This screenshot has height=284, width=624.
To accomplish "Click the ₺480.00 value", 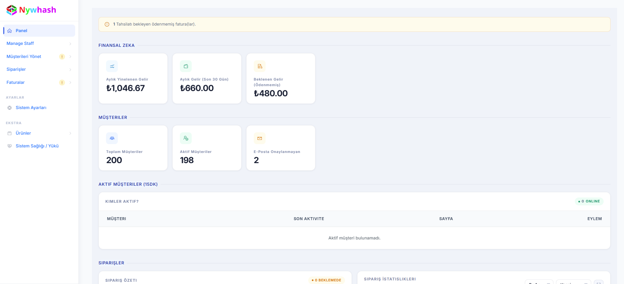I will tap(271, 93).
